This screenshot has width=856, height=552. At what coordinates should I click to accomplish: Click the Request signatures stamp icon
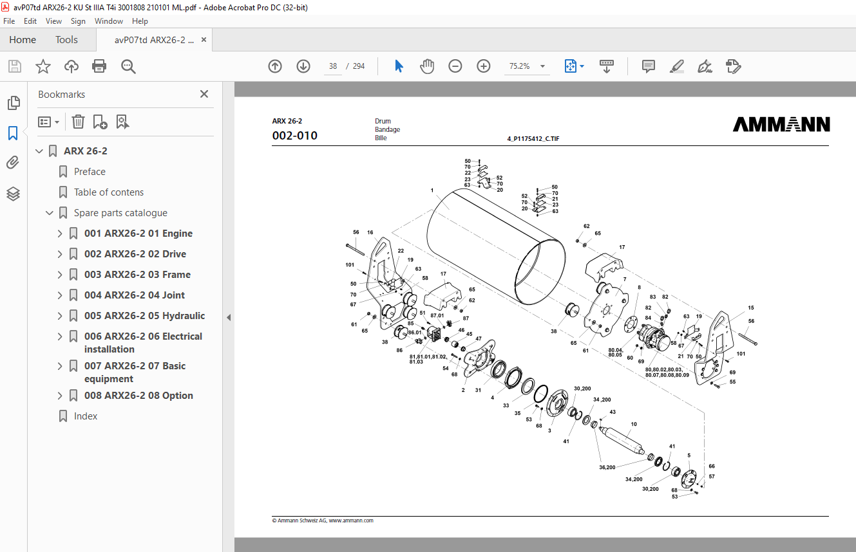click(733, 66)
